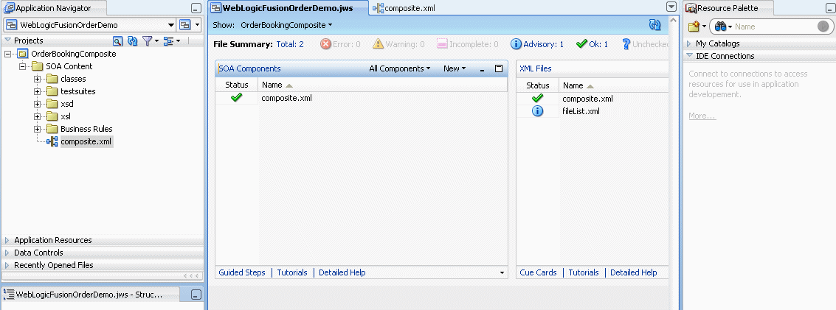Click the Find/search icon in Projects toolbar
This screenshot has height=310, width=836.
point(117,41)
